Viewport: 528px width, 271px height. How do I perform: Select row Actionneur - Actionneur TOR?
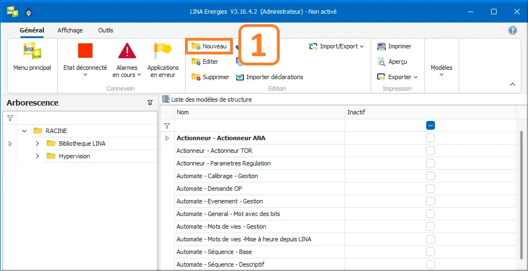click(260, 151)
